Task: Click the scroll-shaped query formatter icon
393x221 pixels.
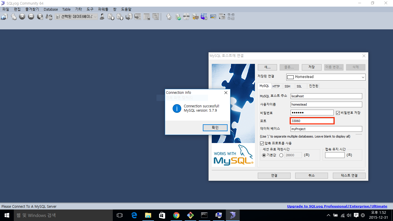Action: coord(169,17)
